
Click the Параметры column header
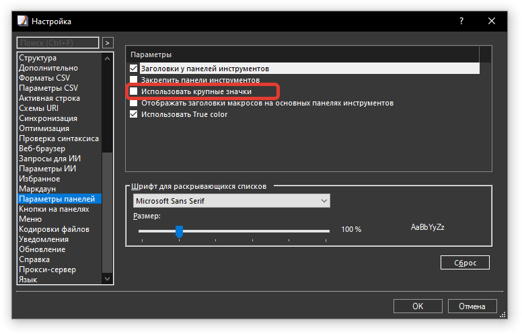point(303,54)
